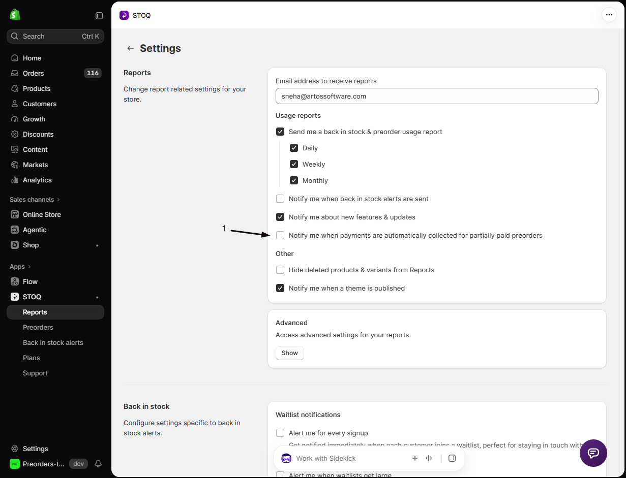Click the Sidekick avatar icon
The height and width of the screenshot is (478, 626).
pos(286,458)
